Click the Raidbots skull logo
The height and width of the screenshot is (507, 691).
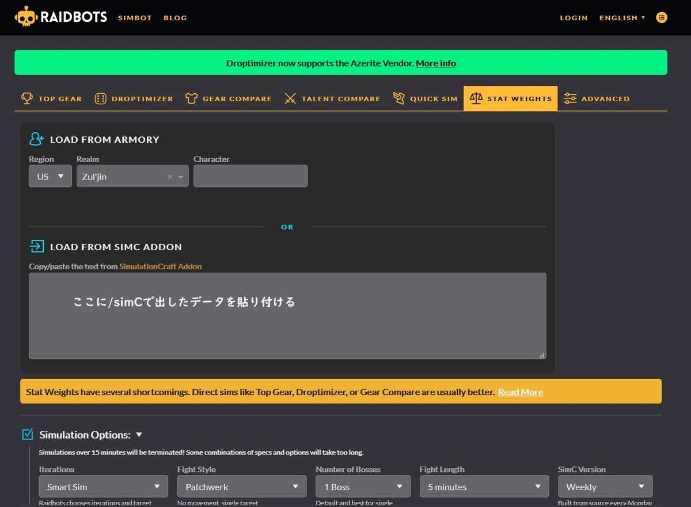pos(25,17)
